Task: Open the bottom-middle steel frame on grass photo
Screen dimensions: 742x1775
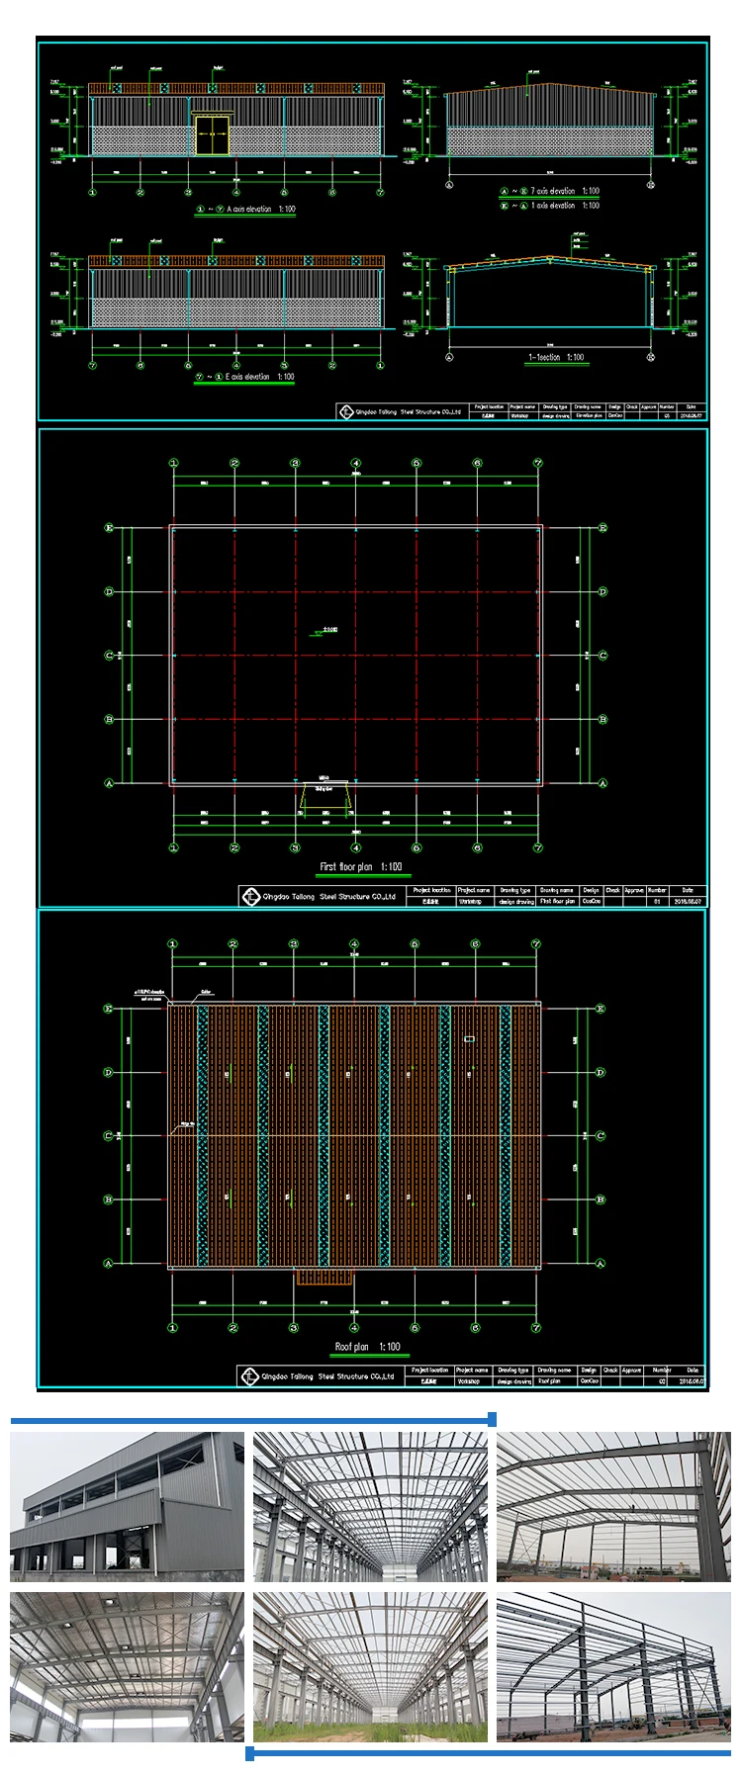Action: tap(370, 1666)
